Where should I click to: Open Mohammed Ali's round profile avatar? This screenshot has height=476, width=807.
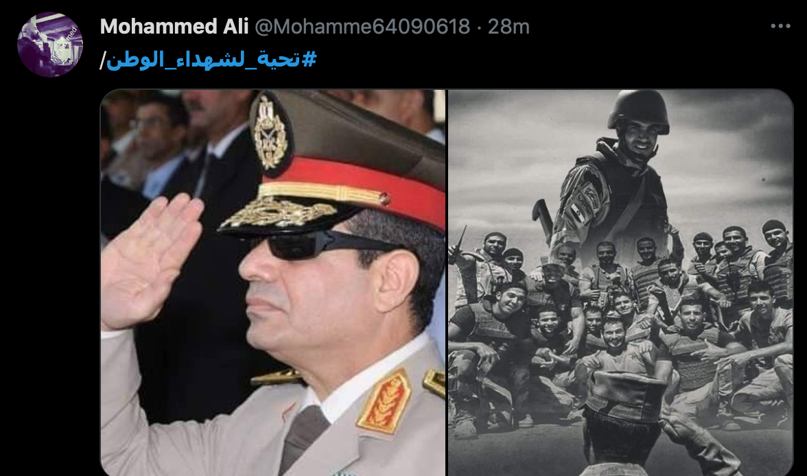(x=50, y=45)
